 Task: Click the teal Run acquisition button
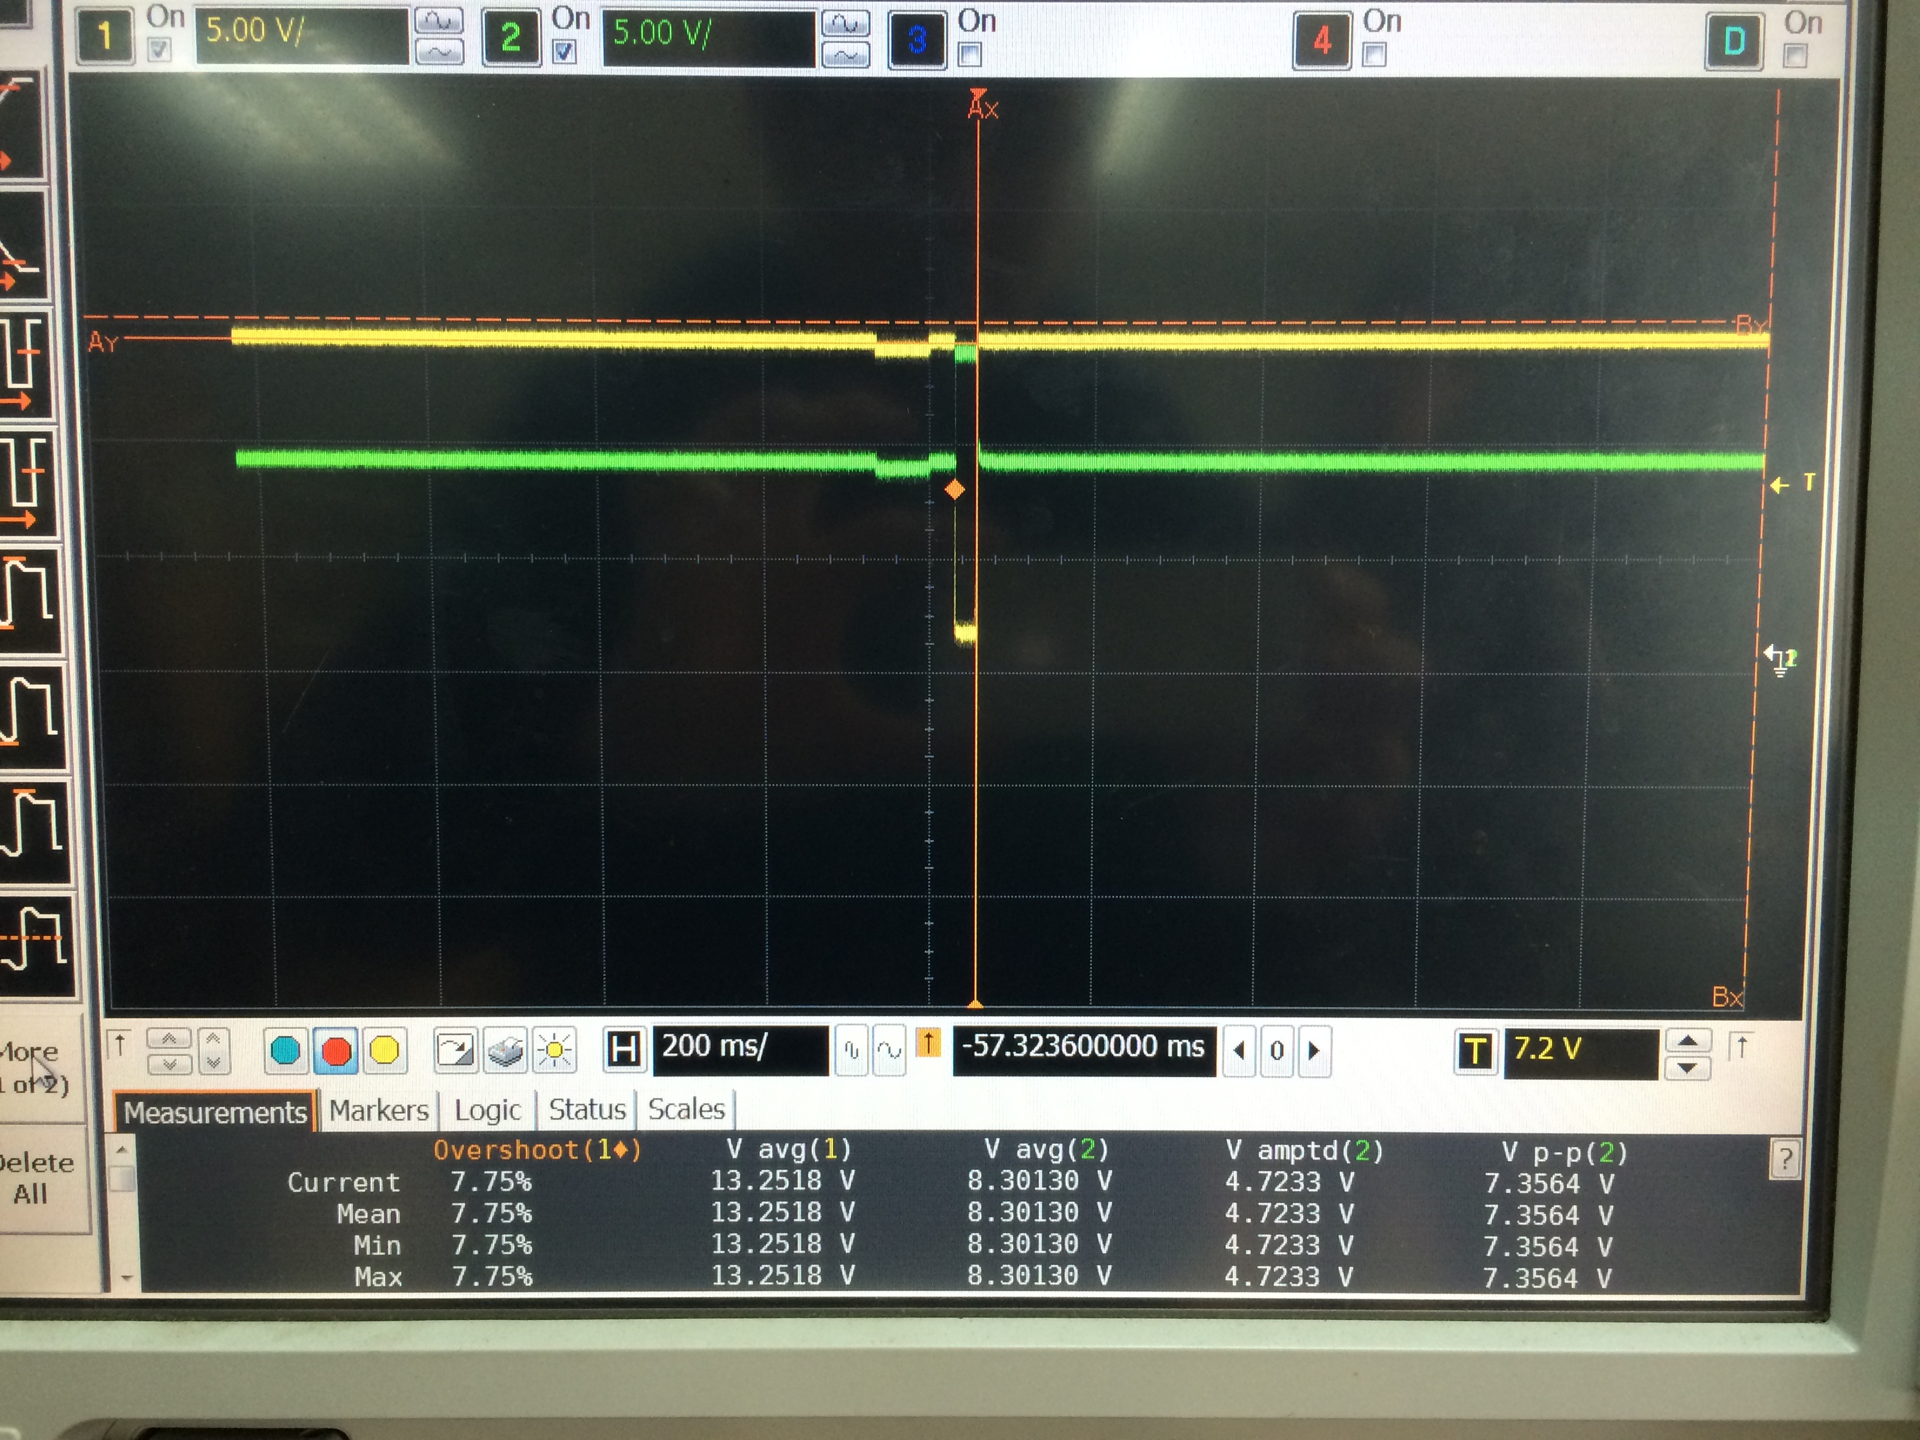tap(286, 1051)
